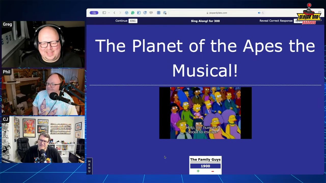
Task: Click CJ's webcam feed
Action: [43, 139]
